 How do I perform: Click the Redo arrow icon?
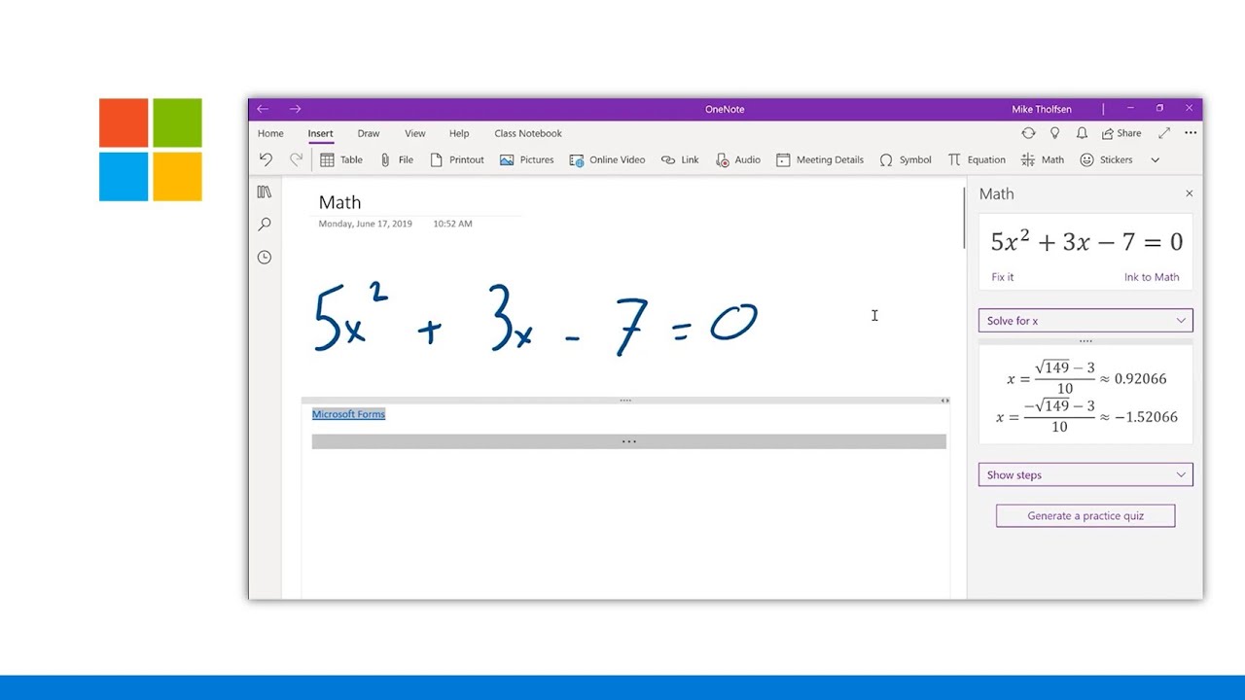(x=296, y=159)
